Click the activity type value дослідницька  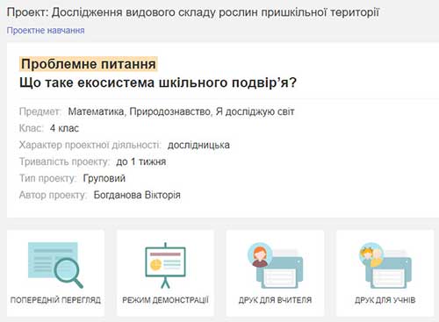pyautogui.click(x=198, y=145)
